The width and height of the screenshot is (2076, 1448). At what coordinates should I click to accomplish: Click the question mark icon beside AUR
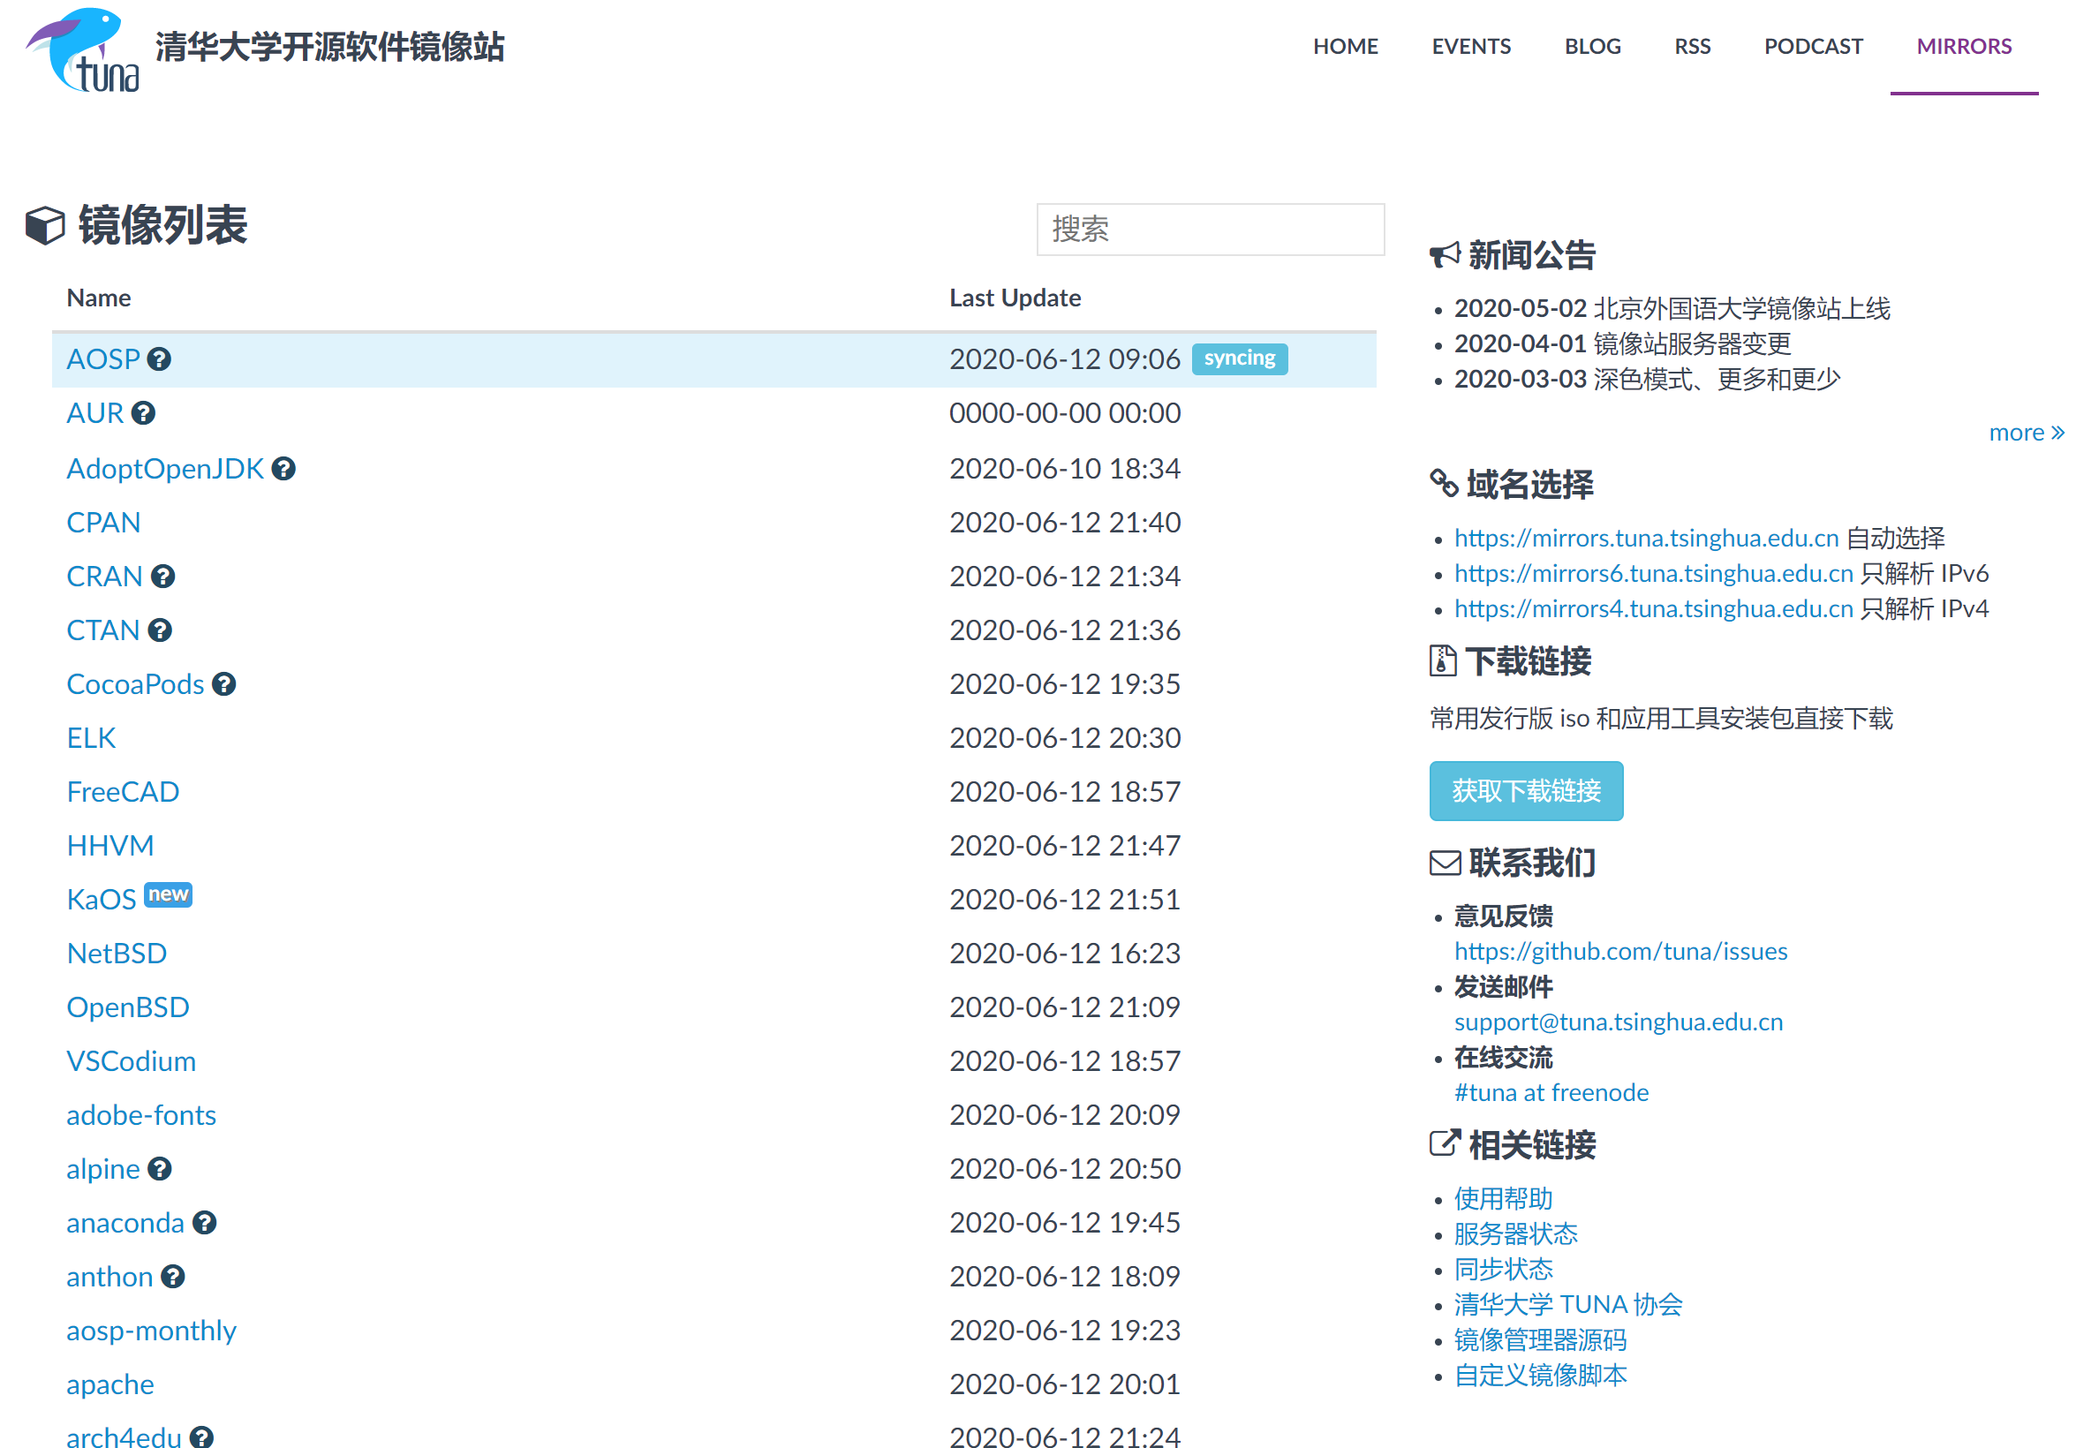pyautogui.click(x=143, y=414)
